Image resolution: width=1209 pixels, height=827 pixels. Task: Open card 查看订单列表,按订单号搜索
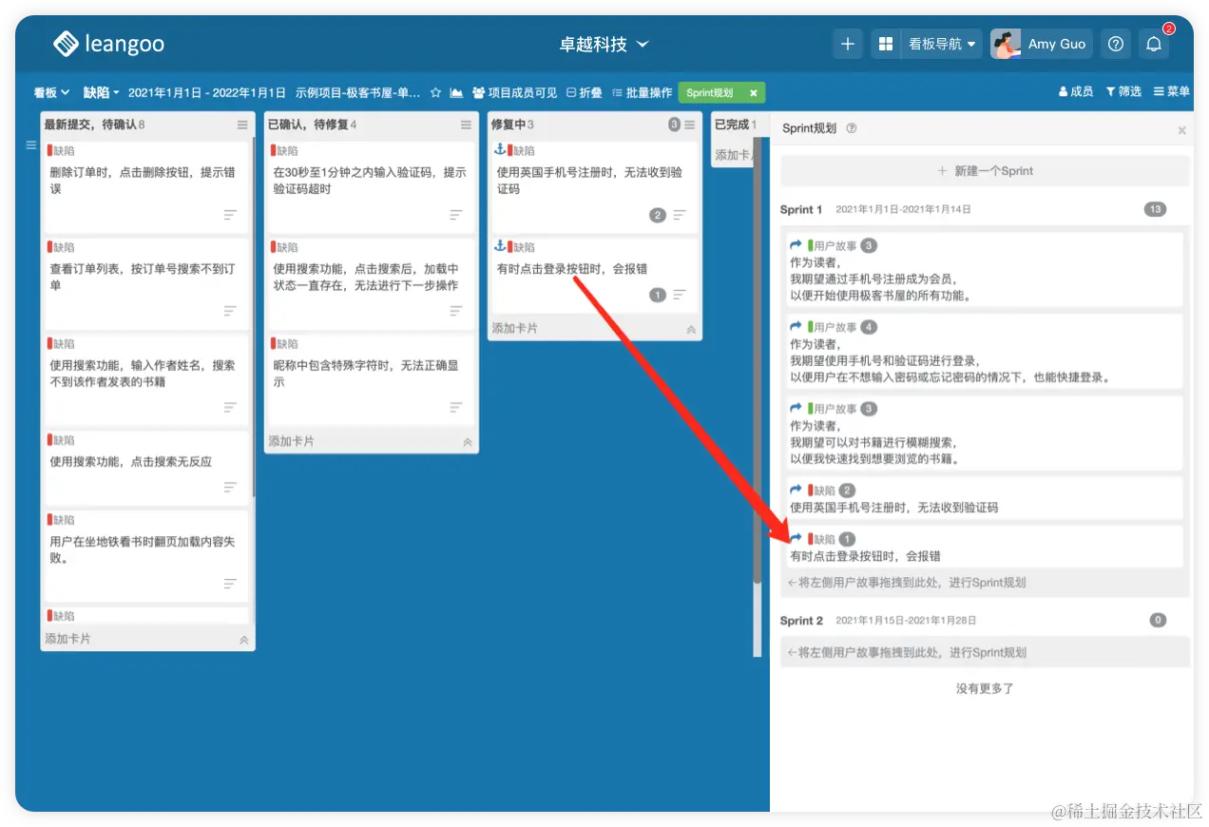point(144,283)
